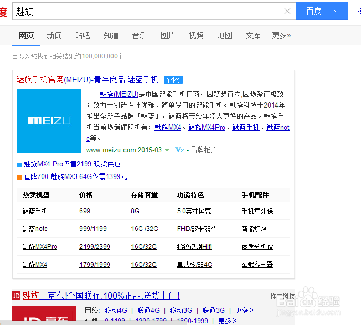
Task: Open the 魅族MX4 link in the description
Action: point(168,127)
